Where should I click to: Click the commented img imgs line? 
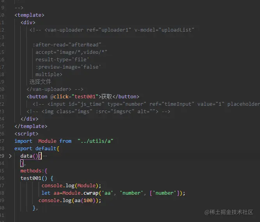(x=98, y=112)
